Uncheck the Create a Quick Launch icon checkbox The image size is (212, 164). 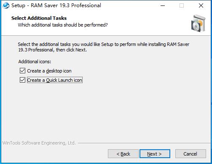22,80
